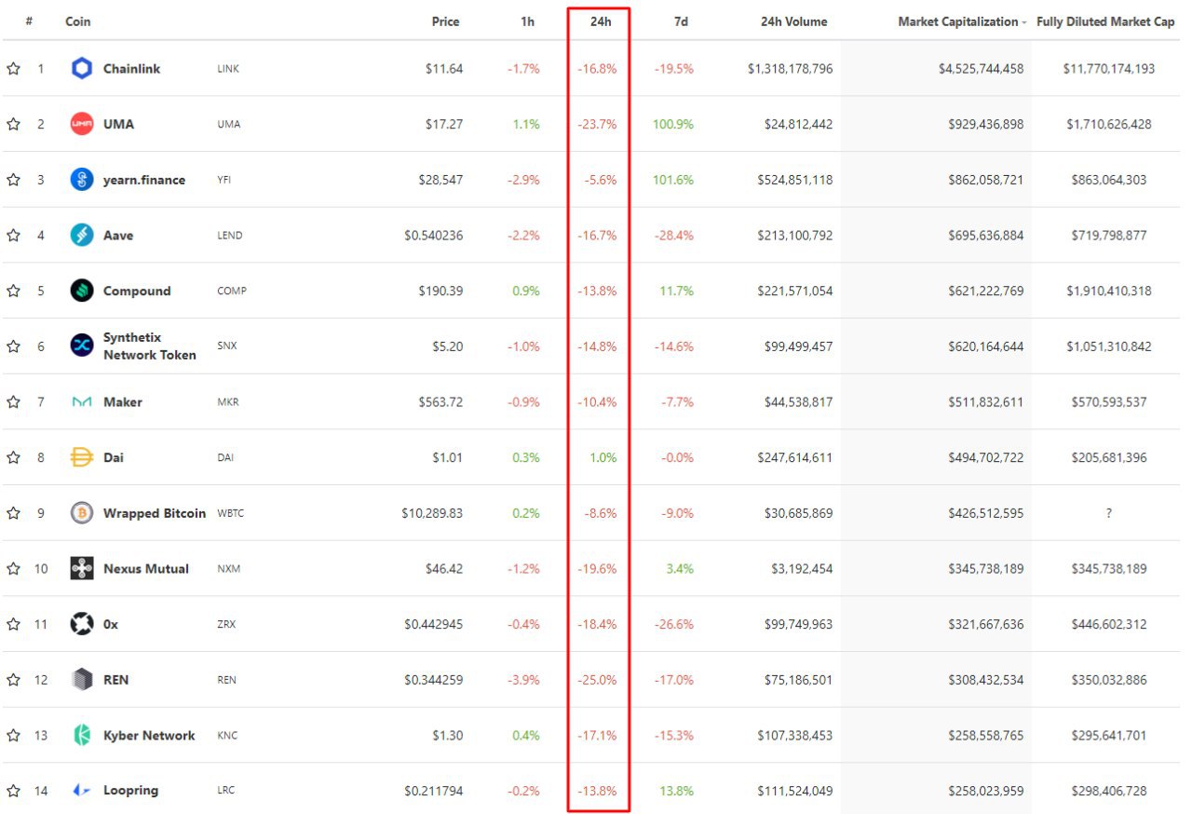Click the Chainlink coin logo icon

82,68
